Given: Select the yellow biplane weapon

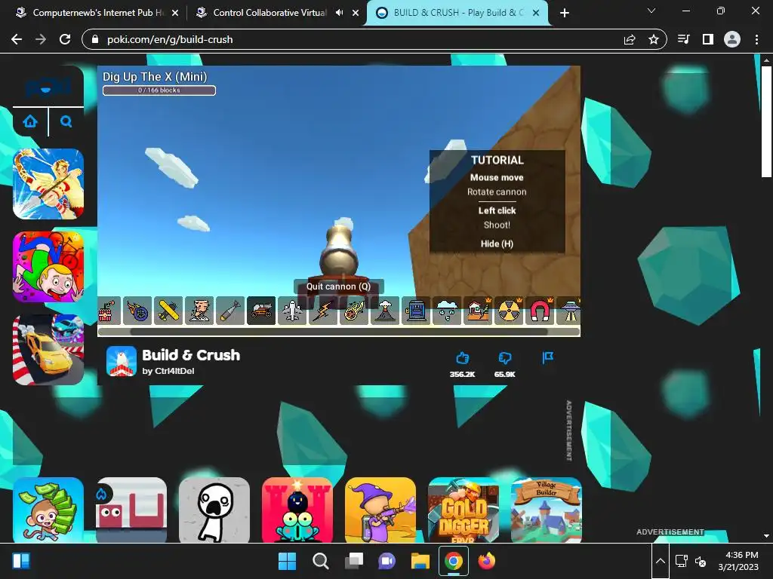Looking at the screenshot, I should [x=168, y=311].
